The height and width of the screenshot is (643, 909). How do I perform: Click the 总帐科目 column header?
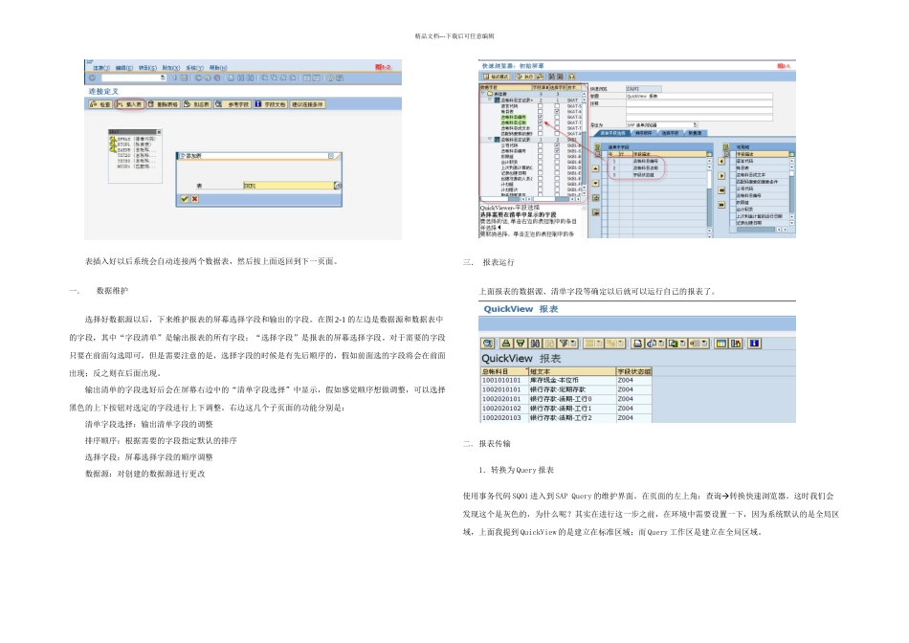[x=504, y=371]
